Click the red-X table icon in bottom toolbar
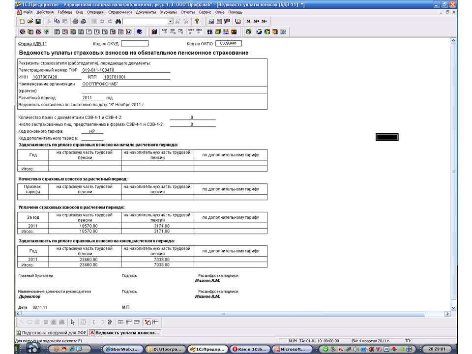Image resolution: width=472 pixels, height=354 pixels. [x=147, y=322]
